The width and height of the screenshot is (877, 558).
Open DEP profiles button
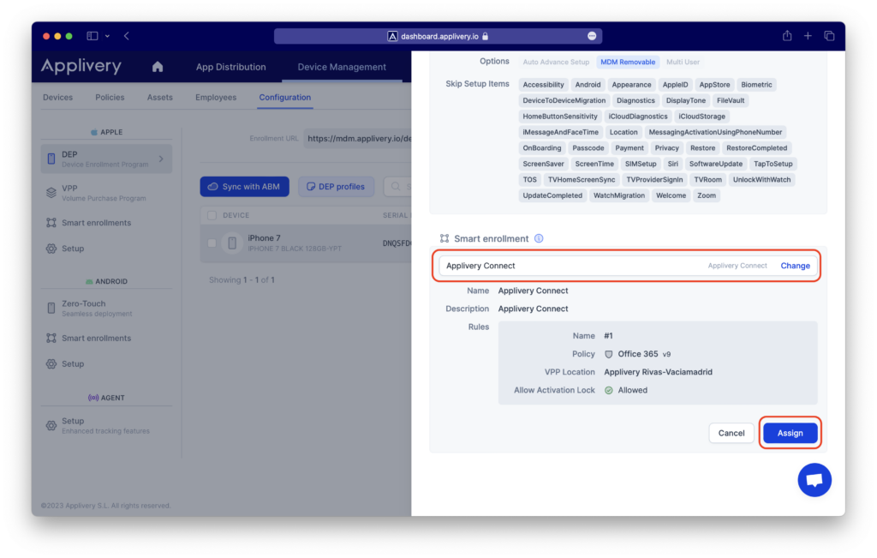[336, 186]
